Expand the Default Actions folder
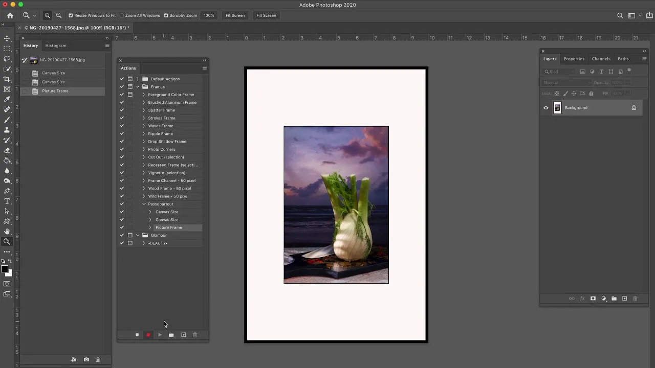655x368 pixels. pyautogui.click(x=137, y=79)
